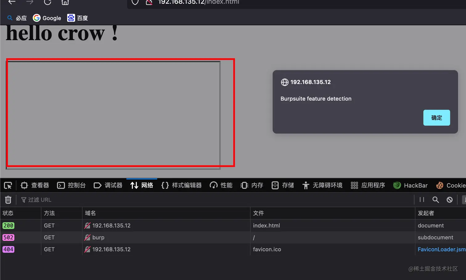Select the 404 status request row
The width and height of the screenshot is (466, 280).
(x=233, y=249)
